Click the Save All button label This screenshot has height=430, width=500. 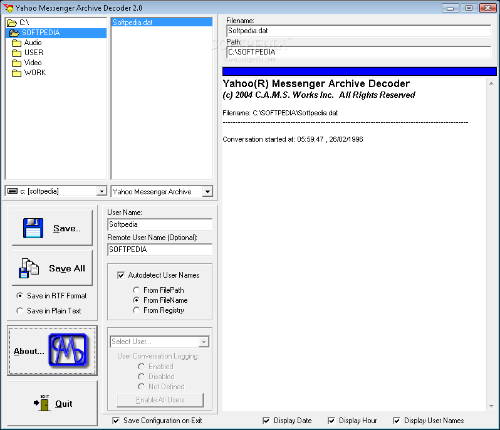click(x=67, y=268)
